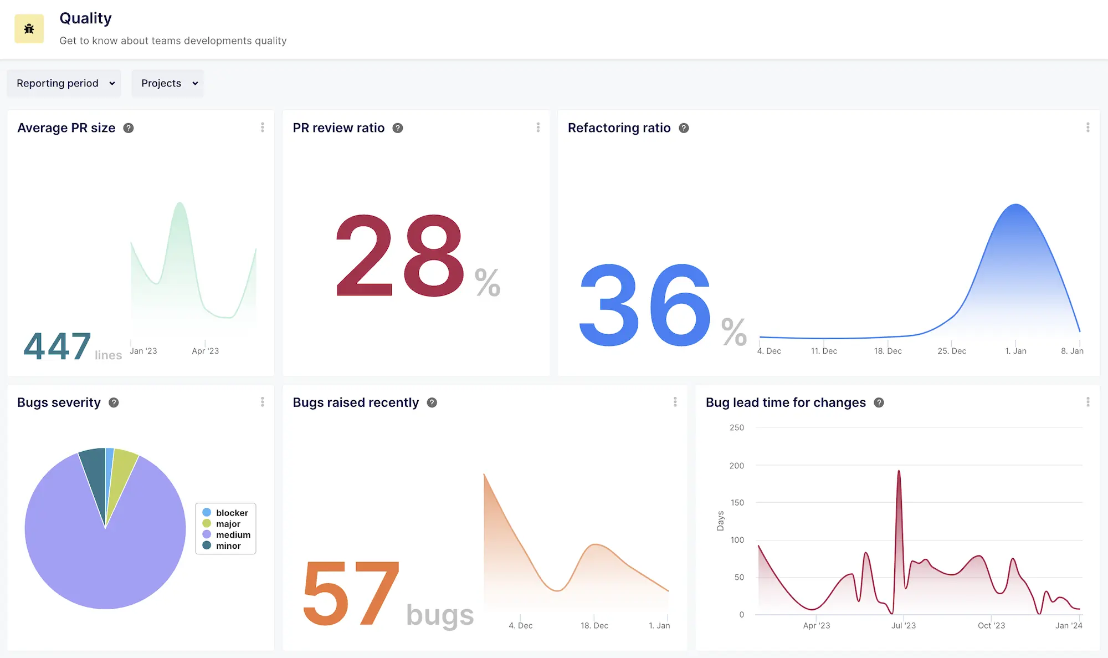Open options menu on Bugs raised recently card
Image resolution: width=1108 pixels, height=658 pixels.
(x=675, y=402)
